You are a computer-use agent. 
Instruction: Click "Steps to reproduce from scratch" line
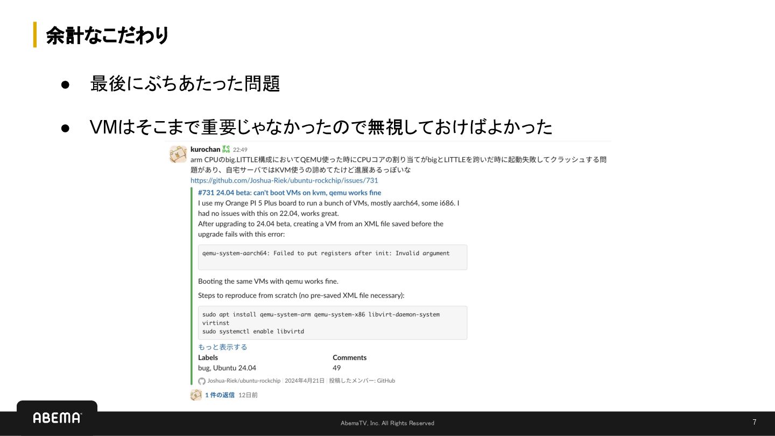[301, 295]
